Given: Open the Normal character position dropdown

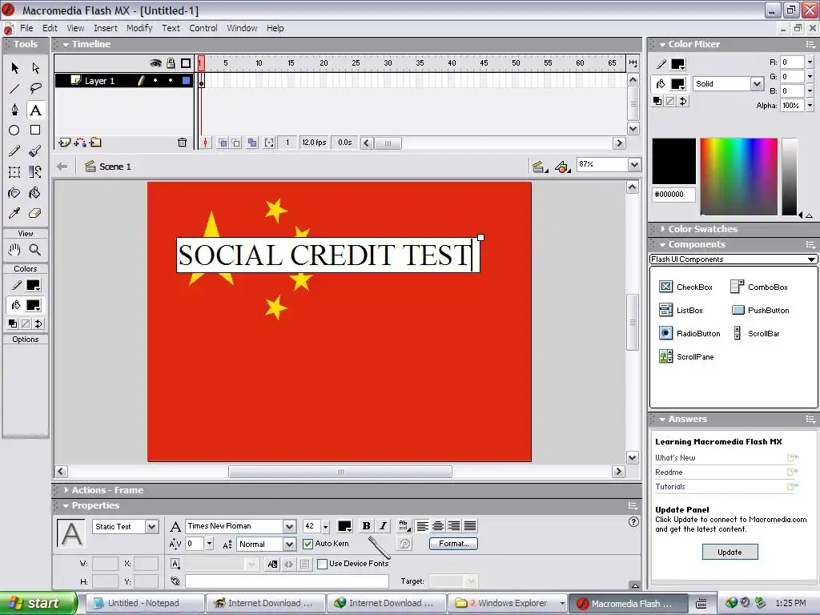Looking at the screenshot, I should pyautogui.click(x=289, y=545).
